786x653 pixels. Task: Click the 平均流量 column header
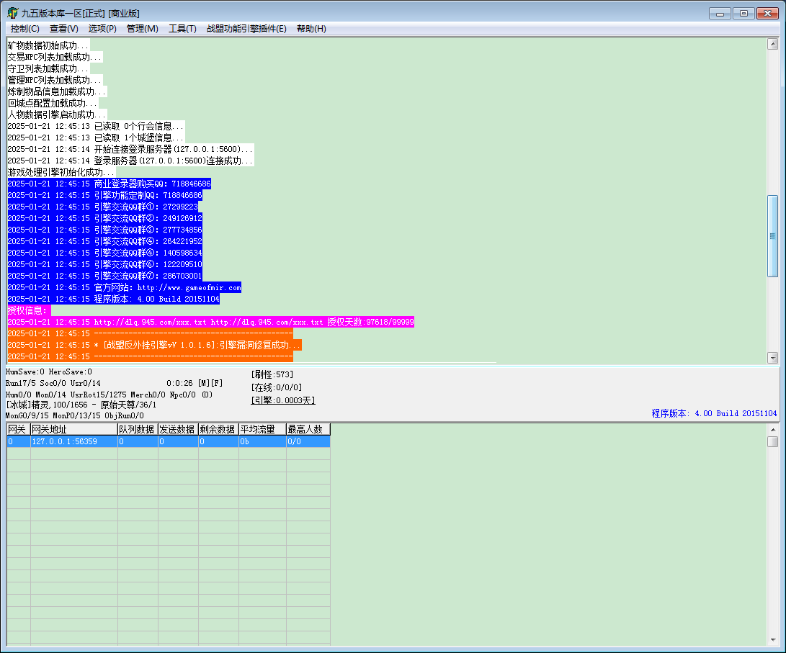click(262, 429)
